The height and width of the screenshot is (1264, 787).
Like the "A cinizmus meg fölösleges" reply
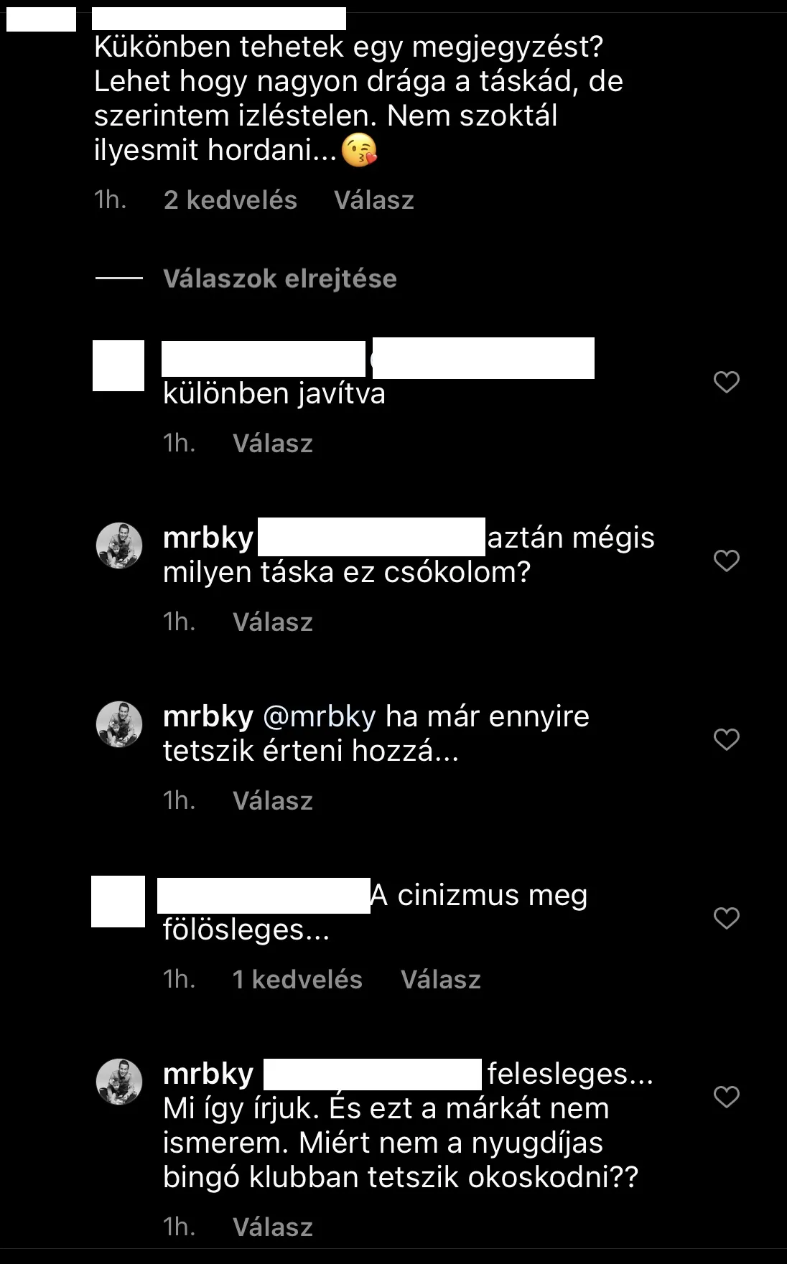[x=727, y=918]
